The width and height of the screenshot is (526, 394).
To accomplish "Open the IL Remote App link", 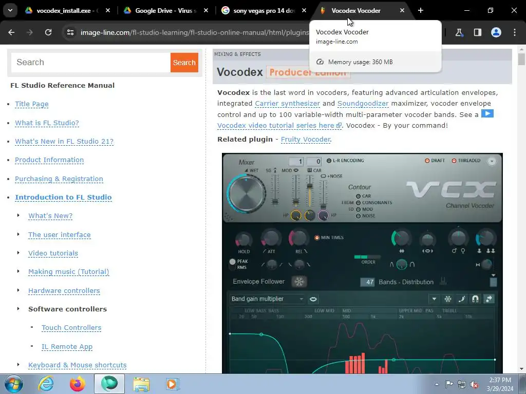I will (67, 346).
